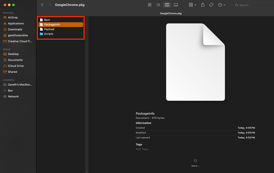This screenshot has height=173, width=274.
Task: Open the Share icon in the toolbar
Action: pos(202,5)
